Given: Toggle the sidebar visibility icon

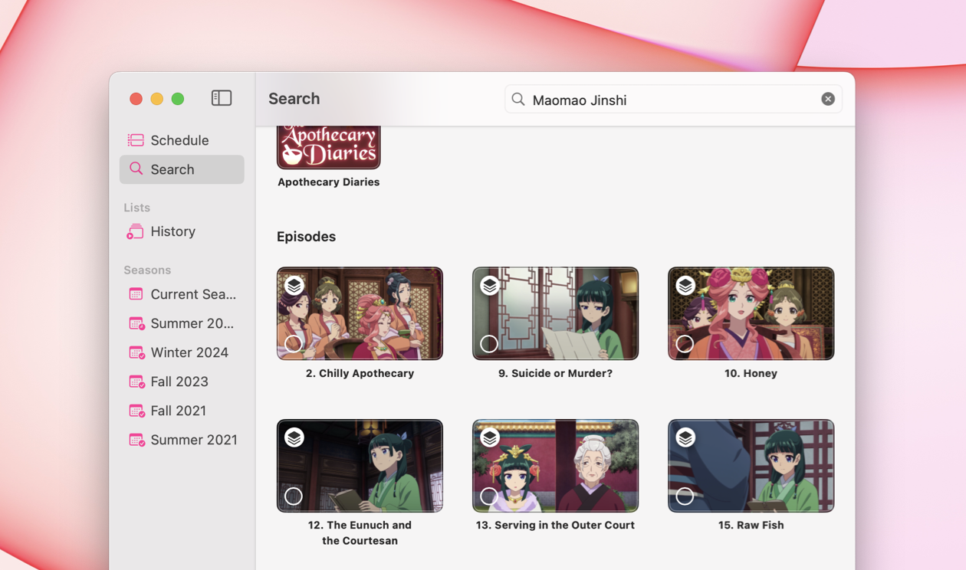Looking at the screenshot, I should [x=221, y=98].
